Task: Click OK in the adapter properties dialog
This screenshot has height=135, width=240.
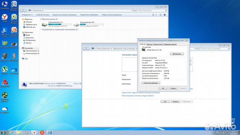Action: click(x=163, y=88)
